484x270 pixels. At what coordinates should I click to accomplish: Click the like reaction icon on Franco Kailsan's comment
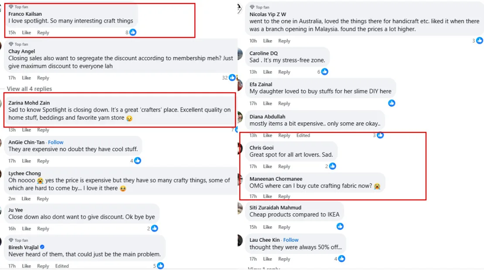tap(133, 32)
